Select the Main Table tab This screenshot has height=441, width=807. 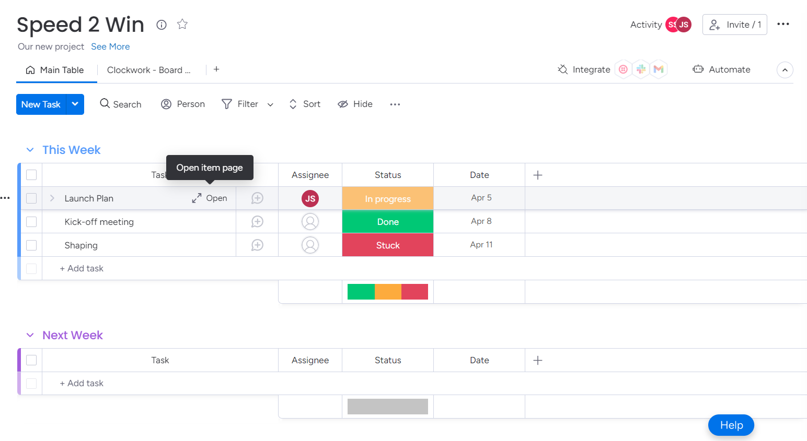point(56,70)
